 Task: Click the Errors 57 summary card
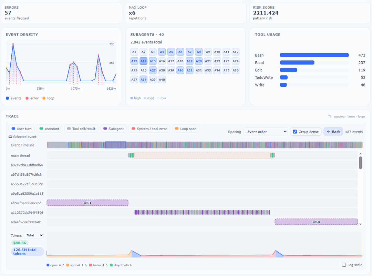(61, 13)
